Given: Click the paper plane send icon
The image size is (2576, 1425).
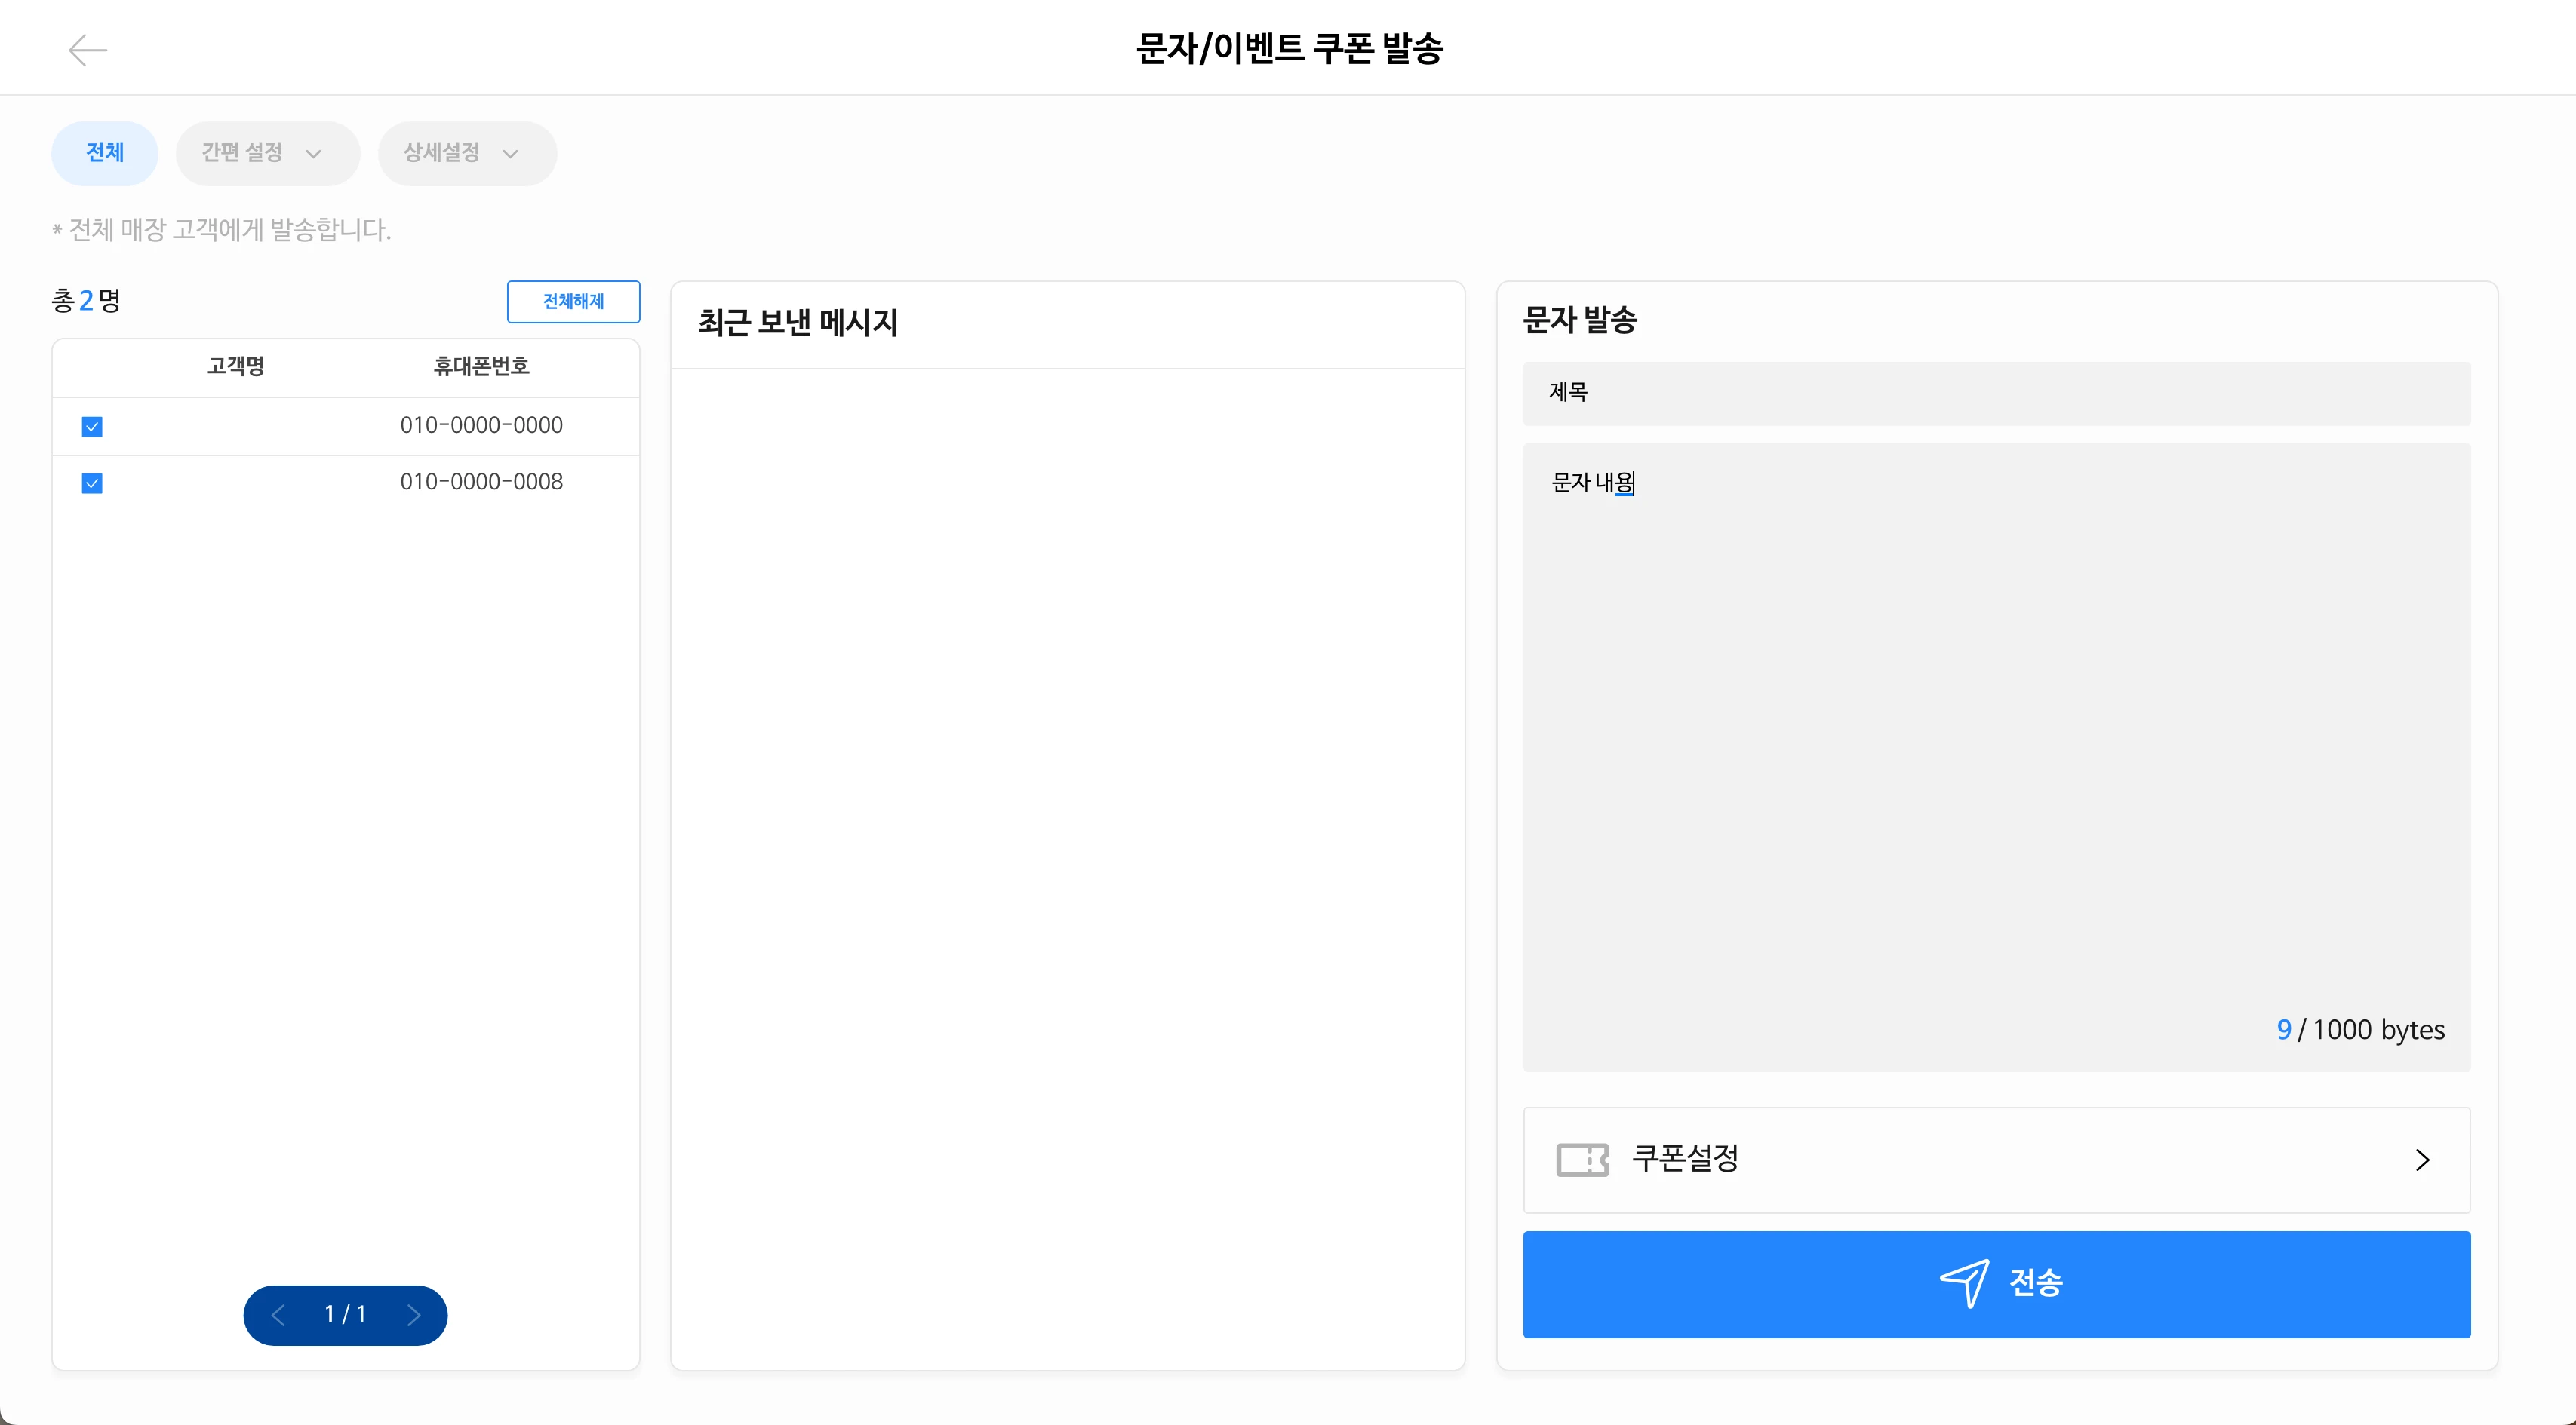Looking at the screenshot, I should pyautogui.click(x=1964, y=1283).
